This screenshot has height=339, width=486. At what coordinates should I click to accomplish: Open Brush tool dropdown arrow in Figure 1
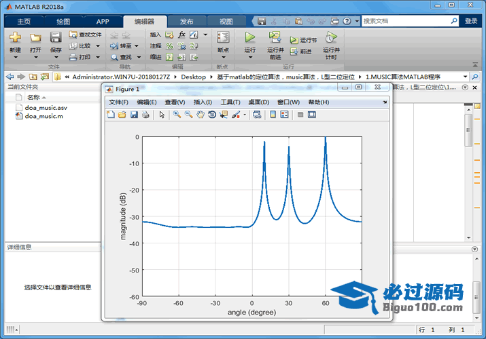(245, 115)
